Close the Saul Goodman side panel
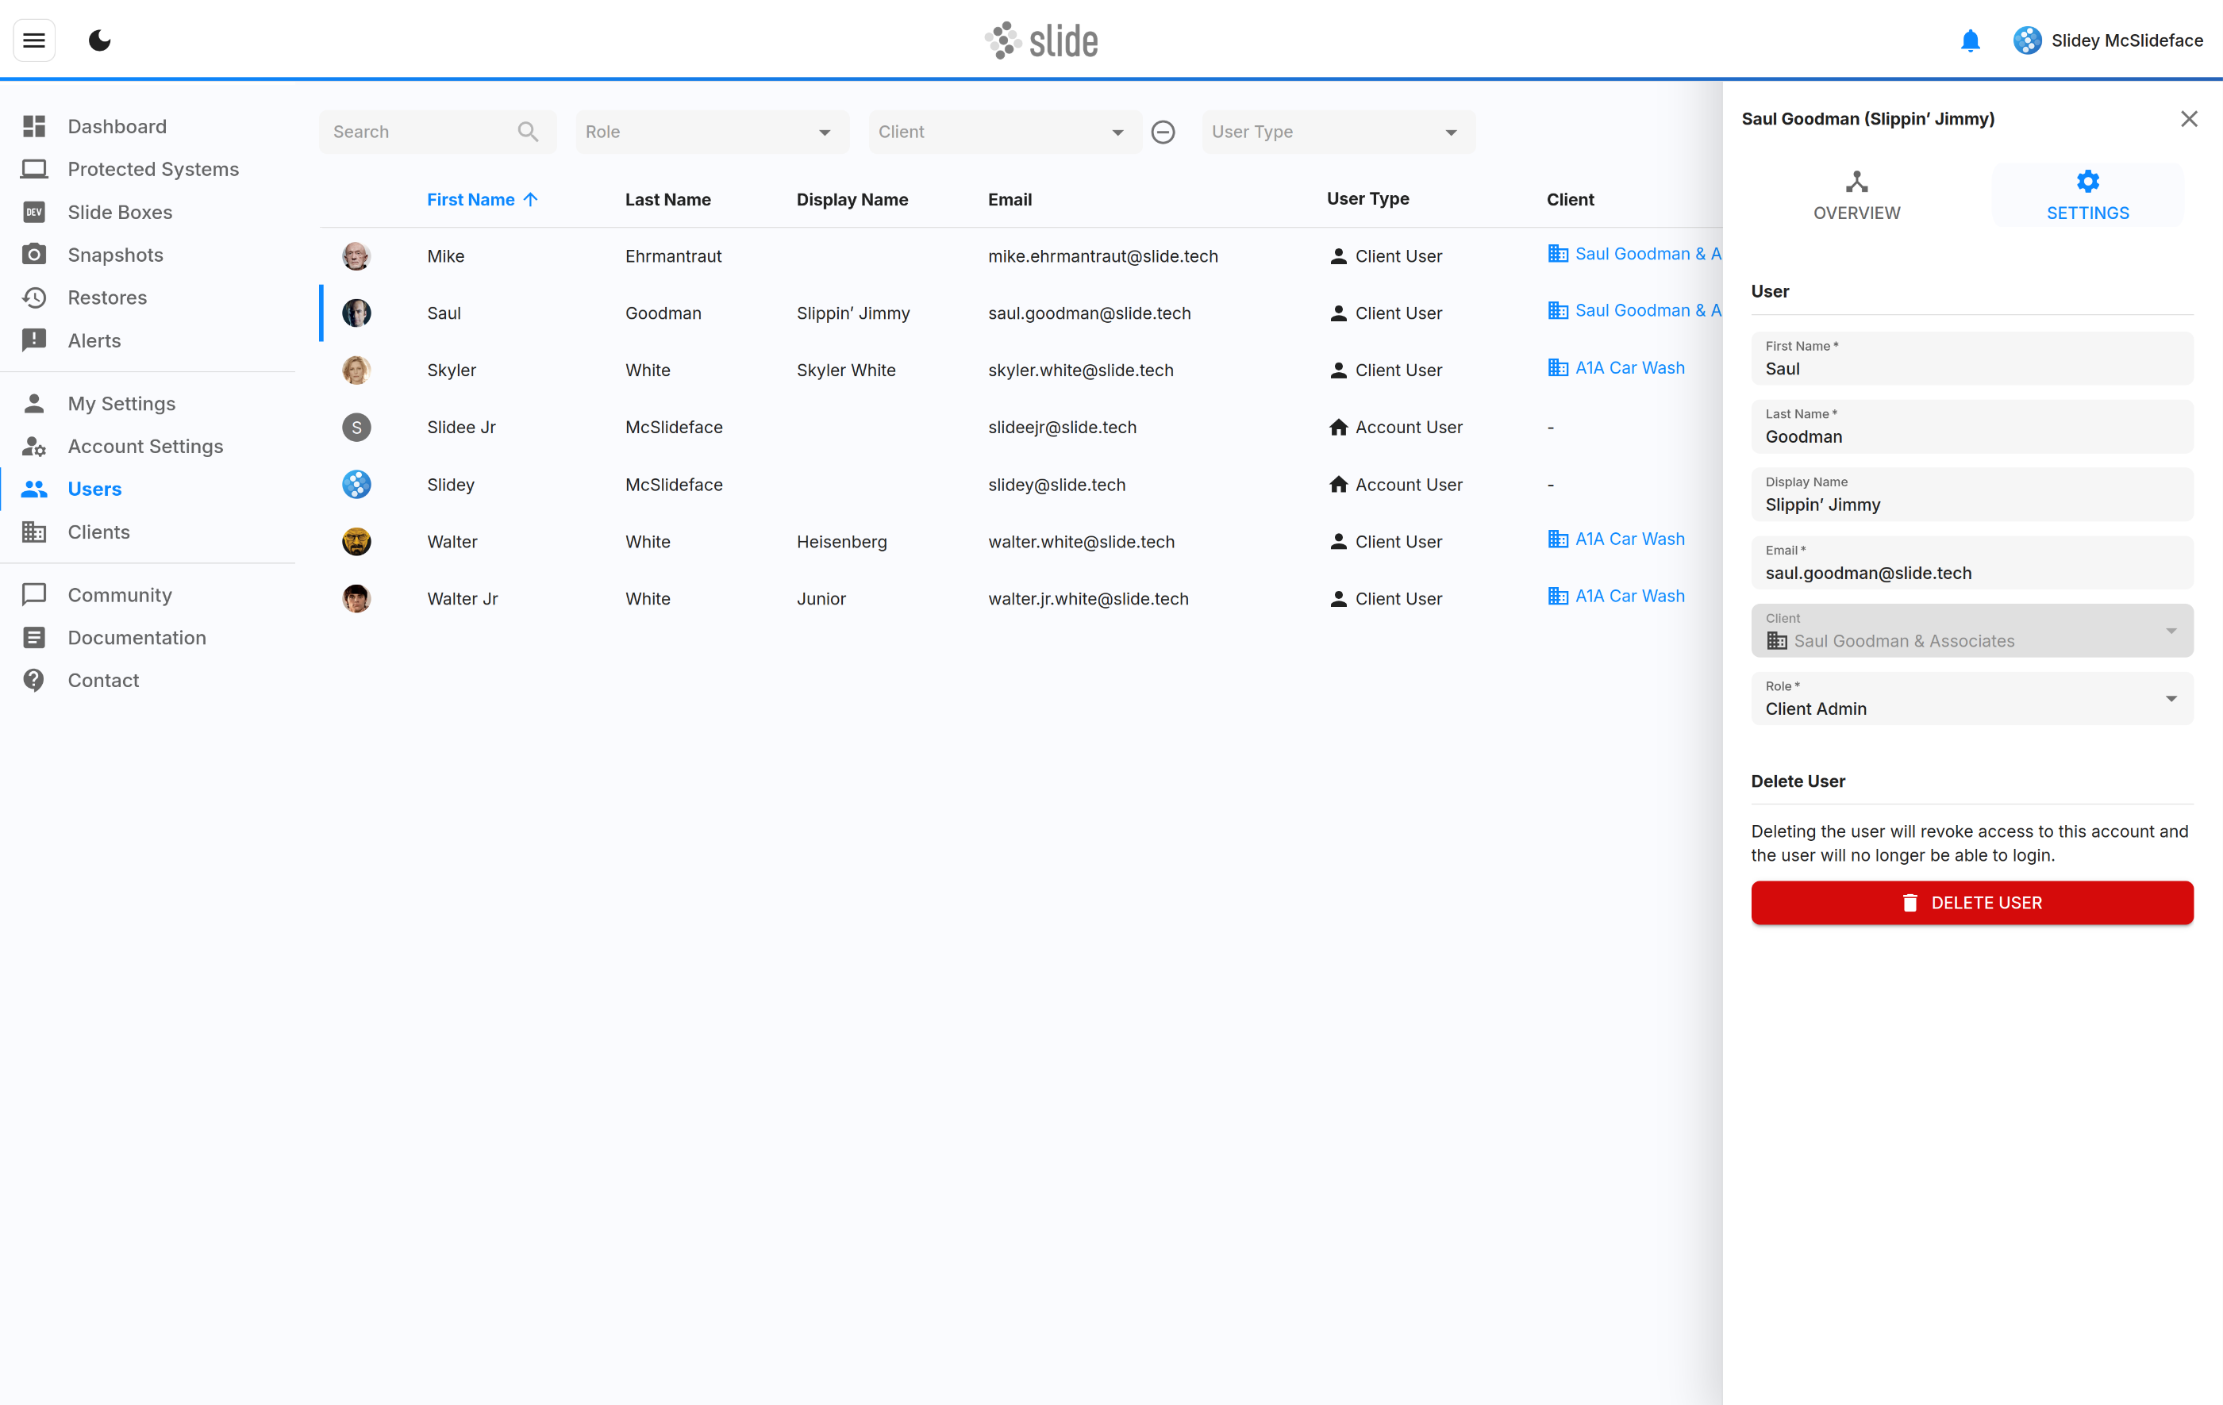 click(x=2189, y=119)
